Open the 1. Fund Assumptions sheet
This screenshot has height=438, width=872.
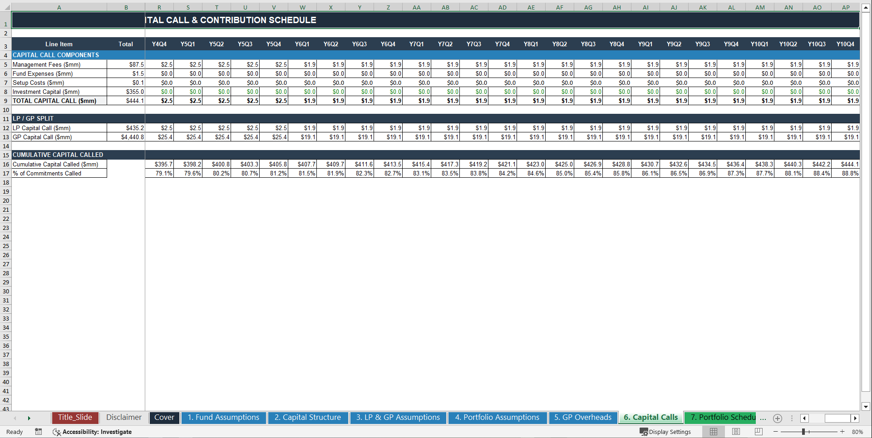[x=223, y=417]
